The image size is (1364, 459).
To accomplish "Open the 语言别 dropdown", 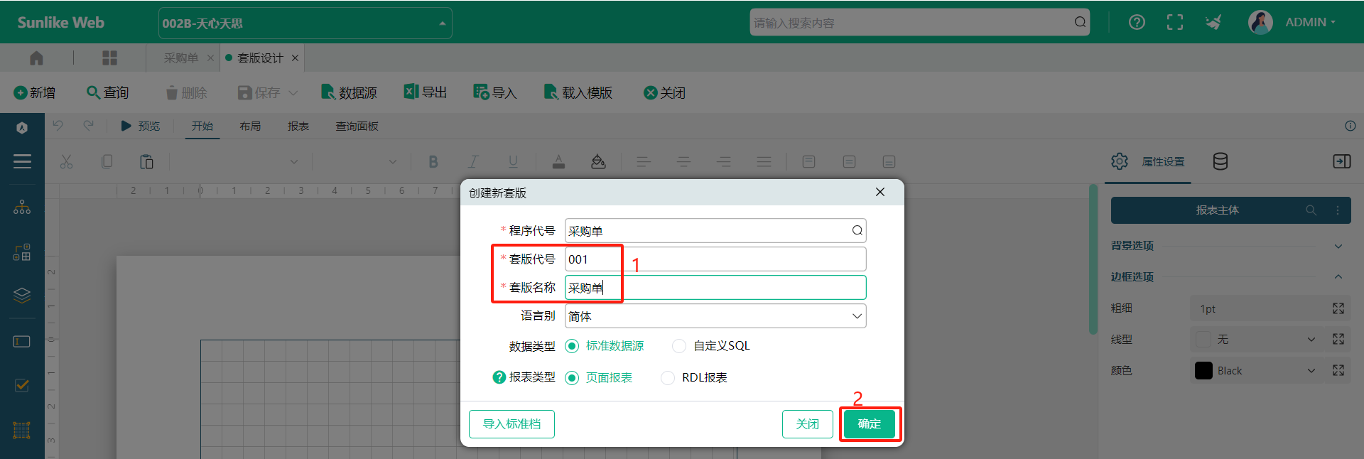I will (x=715, y=316).
